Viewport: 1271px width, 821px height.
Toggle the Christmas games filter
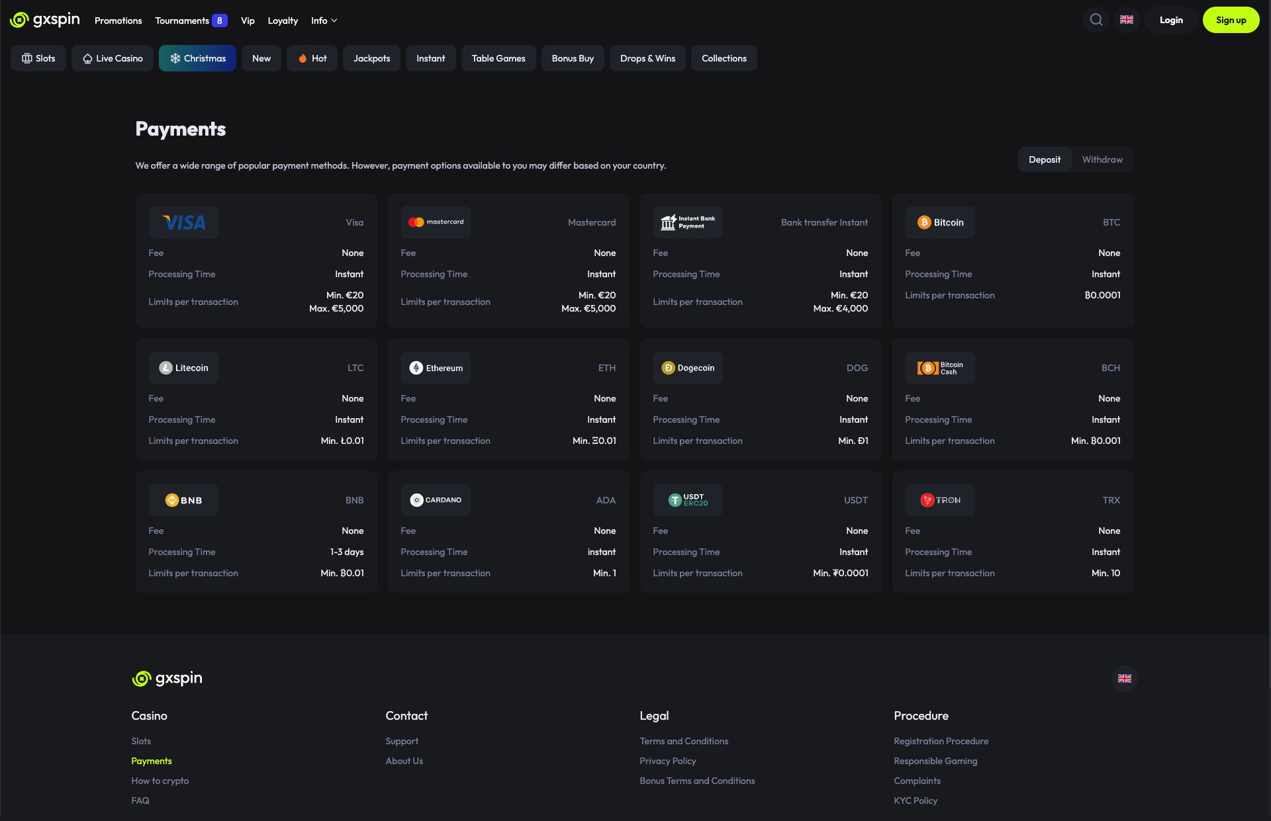pos(197,58)
